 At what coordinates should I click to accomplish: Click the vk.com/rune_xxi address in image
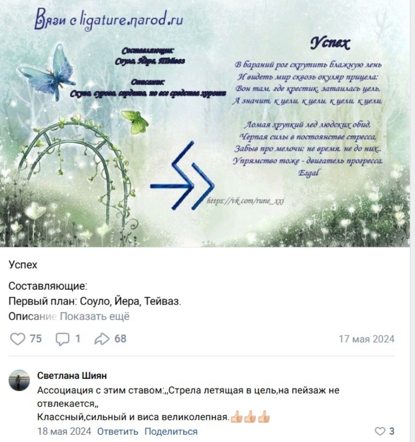245,201
